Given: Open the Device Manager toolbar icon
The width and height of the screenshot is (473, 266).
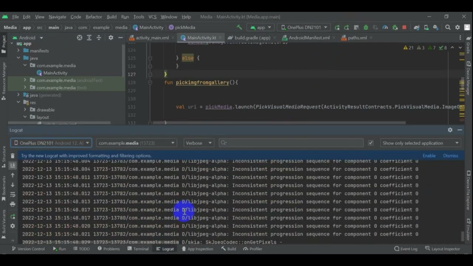Looking at the screenshot, I should coord(426,27).
